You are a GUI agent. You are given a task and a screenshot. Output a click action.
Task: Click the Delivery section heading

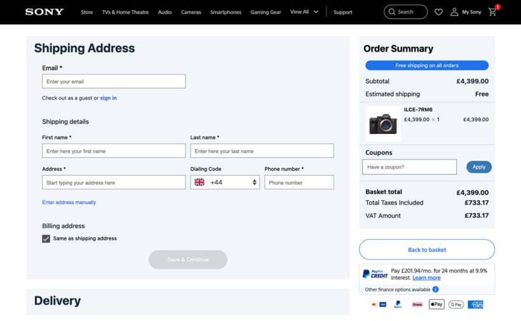tap(57, 301)
